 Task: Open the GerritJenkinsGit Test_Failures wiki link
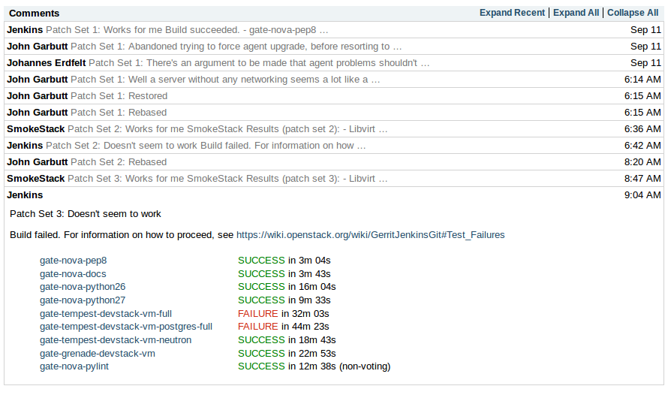click(370, 235)
